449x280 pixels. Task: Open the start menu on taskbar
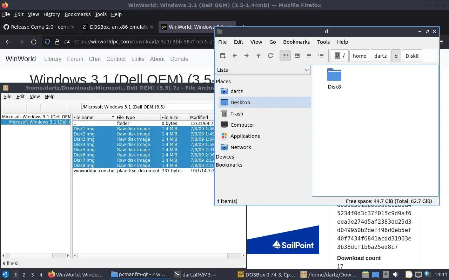[6, 275]
